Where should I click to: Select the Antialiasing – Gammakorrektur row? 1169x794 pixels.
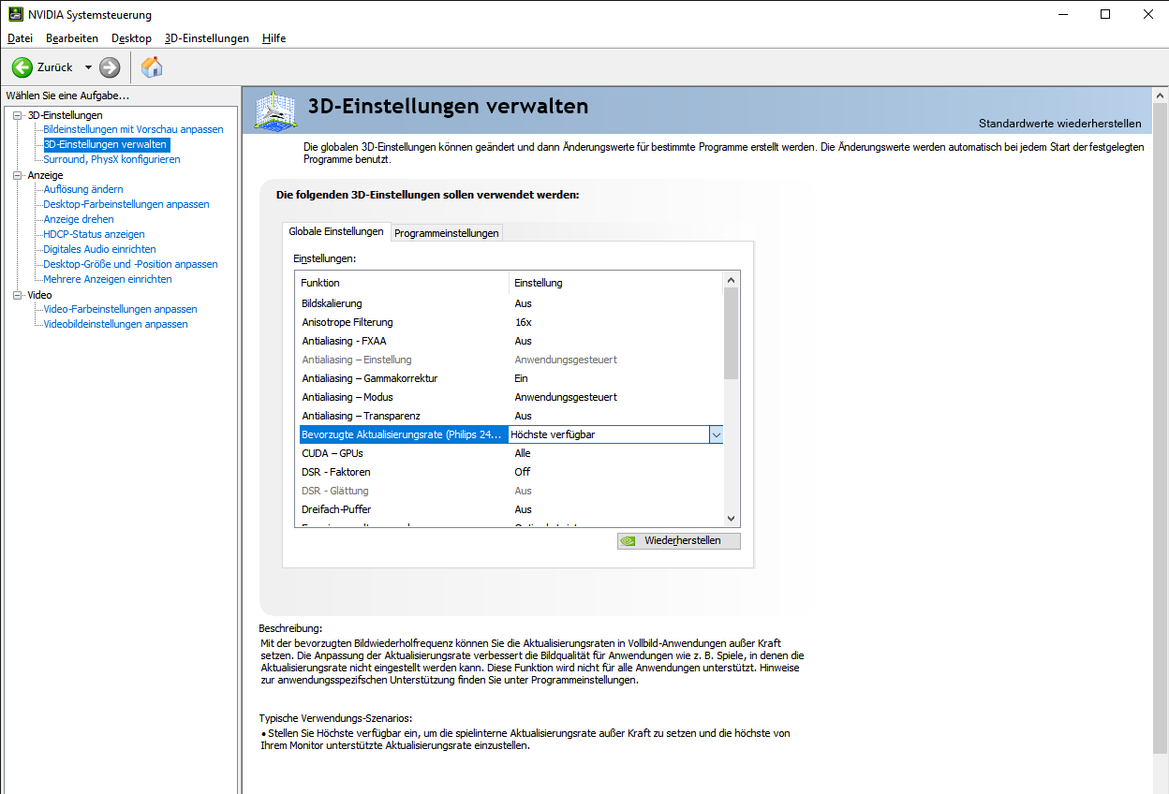click(x=511, y=378)
